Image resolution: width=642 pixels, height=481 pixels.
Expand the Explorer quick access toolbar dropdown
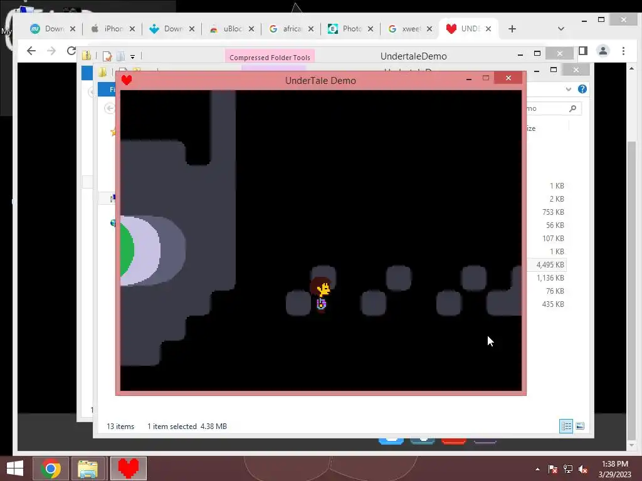133,57
